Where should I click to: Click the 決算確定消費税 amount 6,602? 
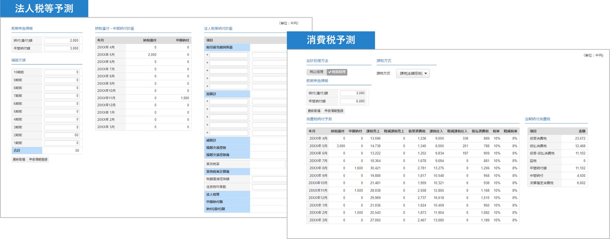(x=581, y=183)
